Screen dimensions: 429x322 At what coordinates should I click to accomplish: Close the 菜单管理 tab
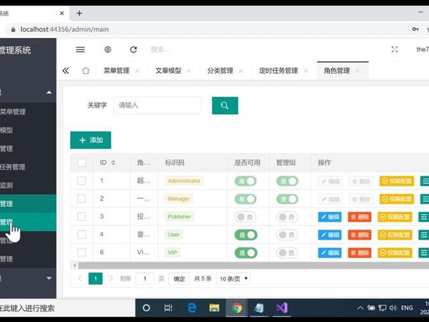(x=137, y=71)
